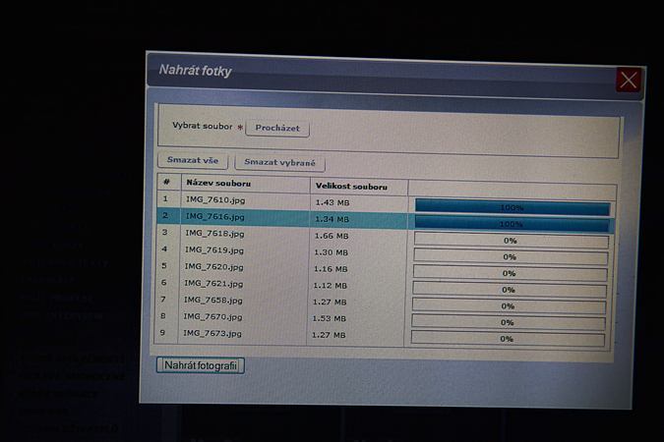Select file IMG_7619.jpg
This screenshot has height=442, width=664.
[x=214, y=249]
